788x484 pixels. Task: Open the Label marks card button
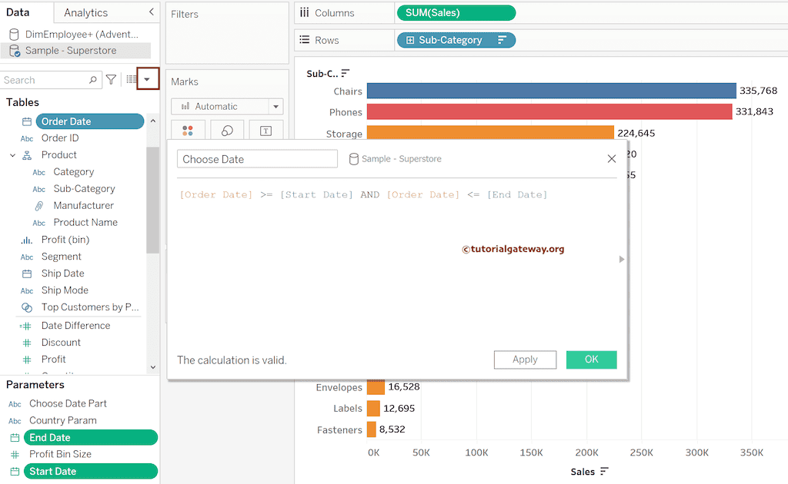point(265,131)
